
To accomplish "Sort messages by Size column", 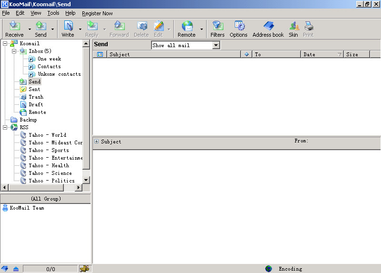I will click(x=356, y=54).
